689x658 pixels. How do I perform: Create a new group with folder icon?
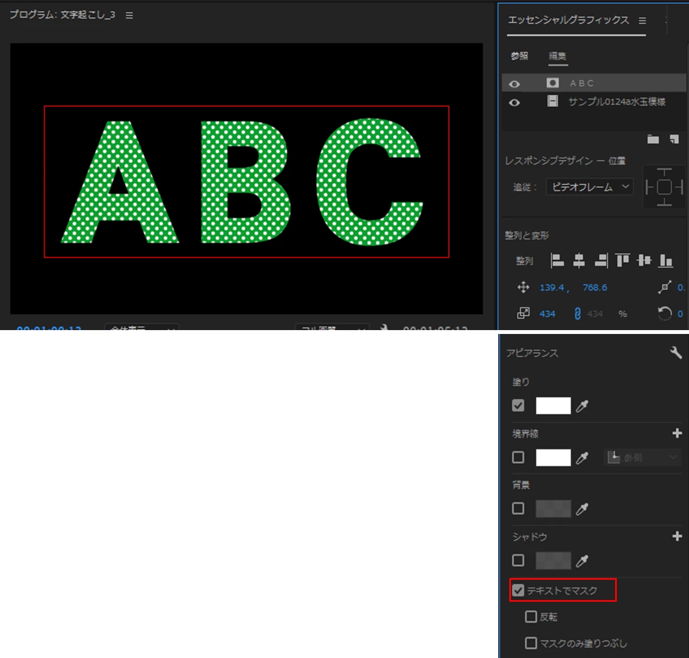point(653,139)
